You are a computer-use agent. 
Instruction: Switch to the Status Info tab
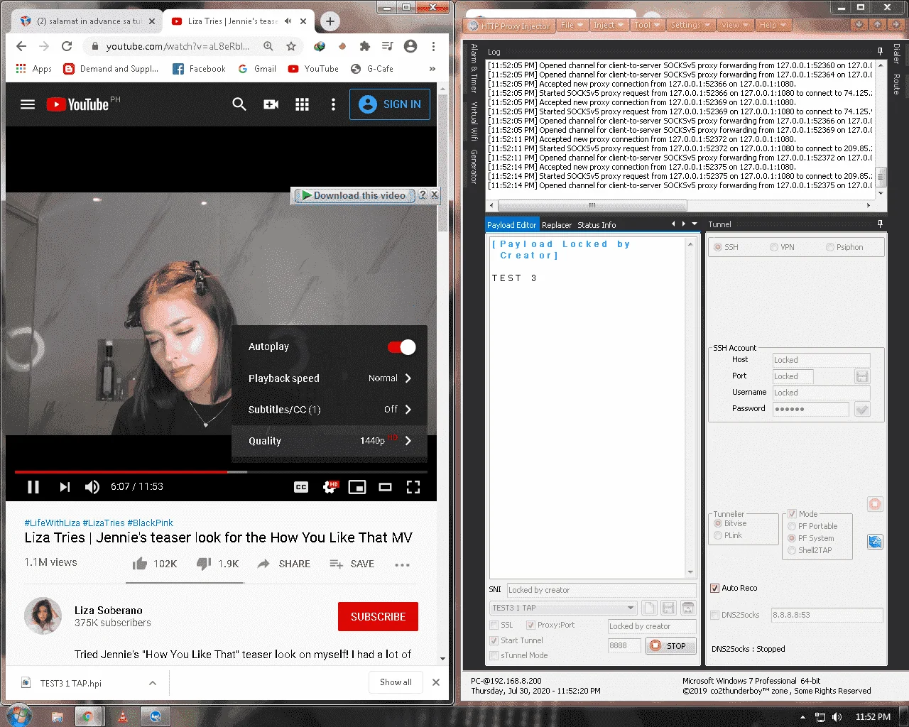point(597,225)
